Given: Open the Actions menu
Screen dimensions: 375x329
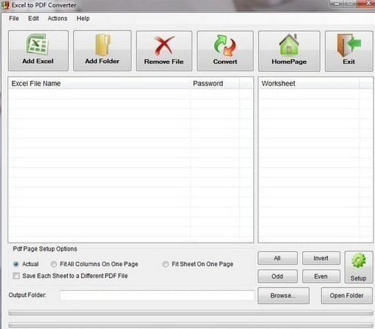Looking at the screenshot, I should click(57, 19).
